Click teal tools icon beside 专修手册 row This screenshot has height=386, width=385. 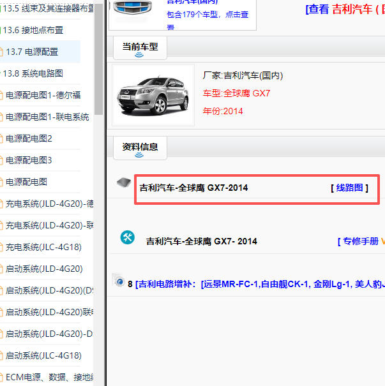[127, 237]
